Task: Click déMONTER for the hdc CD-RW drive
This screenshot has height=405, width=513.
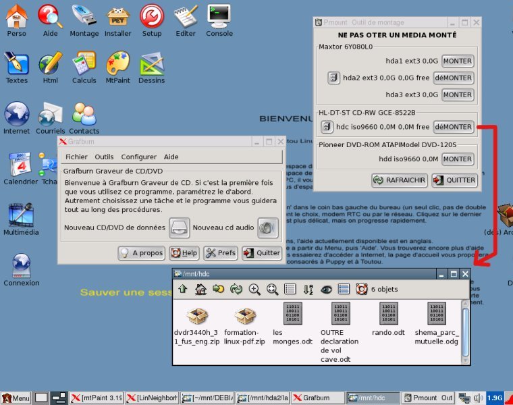Action: pyautogui.click(x=454, y=127)
